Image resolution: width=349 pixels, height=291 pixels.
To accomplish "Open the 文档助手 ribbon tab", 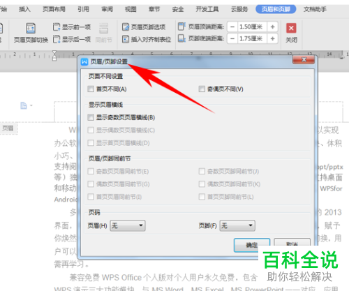I will (315, 9).
